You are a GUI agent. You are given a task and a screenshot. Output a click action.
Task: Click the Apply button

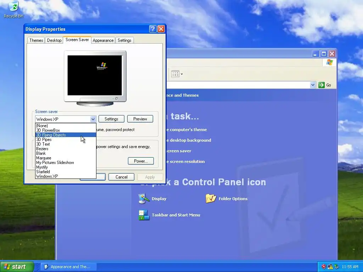pos(150,177)
